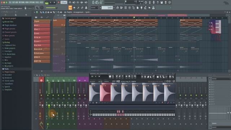Open the FILE menu
The height and width of the screenshot is (130, 231).
click(x=10, y=3)
